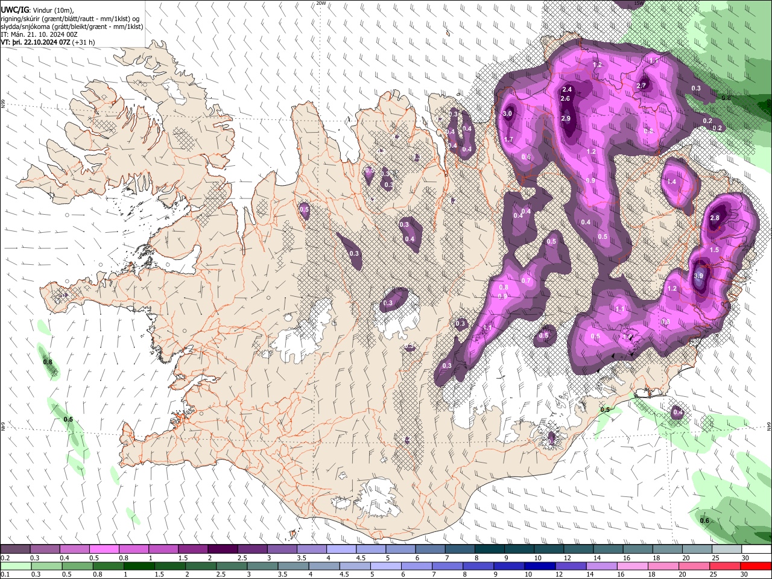Viewport: 772px width, 579px height.
Task: Click the init time 'IT: Mán. 21. 10. 2024 00Z' line
Action: pyautogui.click(x=39, y=35)
